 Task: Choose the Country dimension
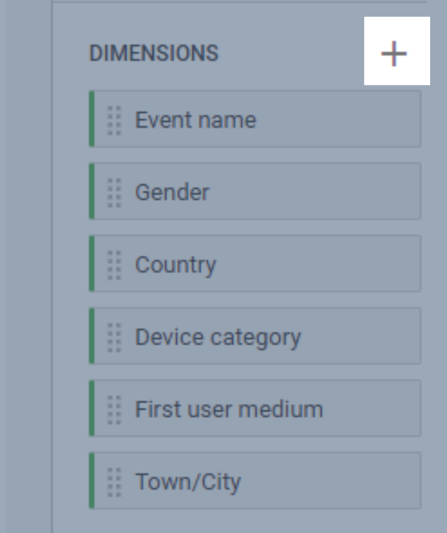[x=175, y=264]
